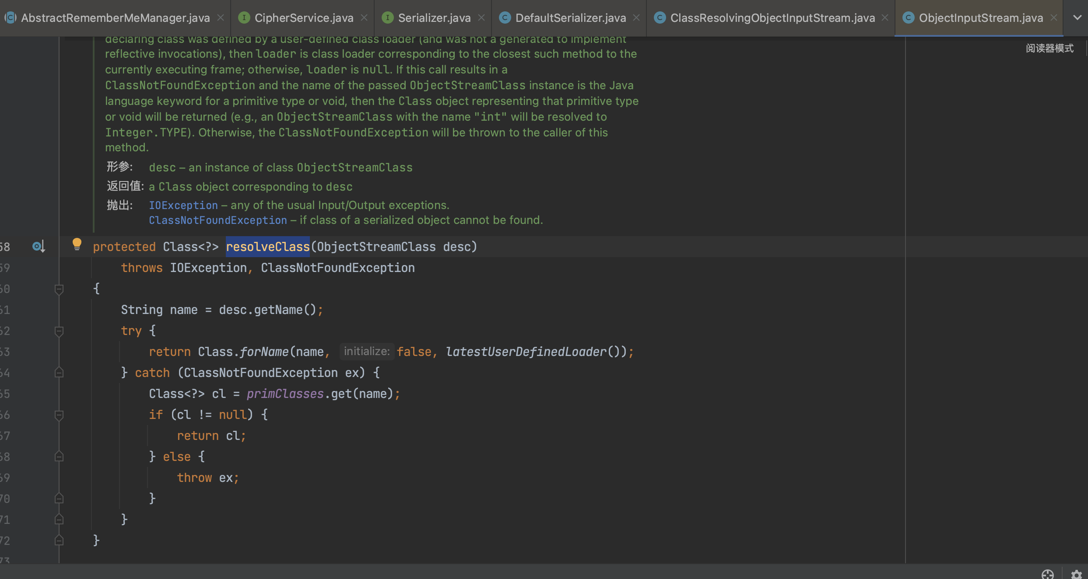
Task: Fold the else block marker
Action: pyautogui.click(x=59, y=457)
